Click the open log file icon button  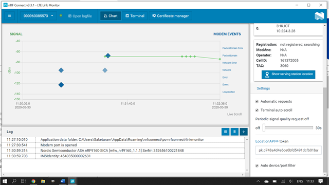[x=225, y=132]
